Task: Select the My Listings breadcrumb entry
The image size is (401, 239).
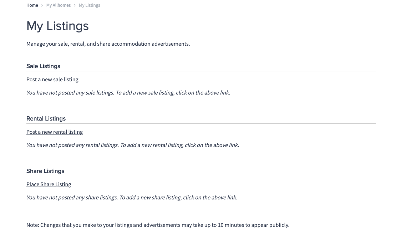Action: [90, 5]
